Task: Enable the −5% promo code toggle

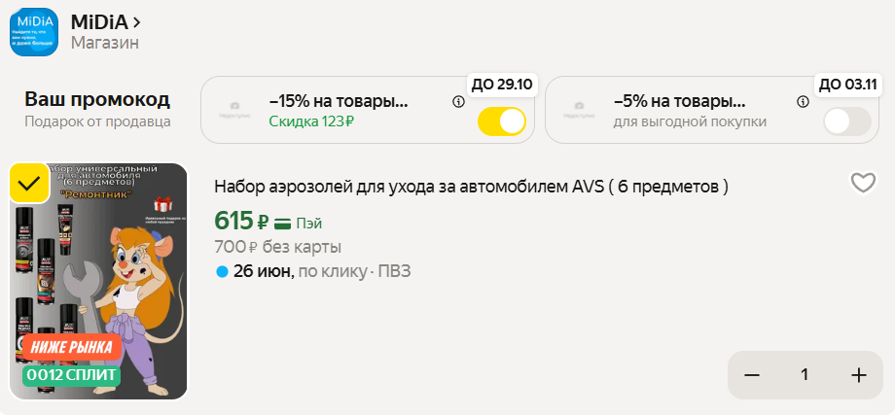Action: (x=847, y=121)
